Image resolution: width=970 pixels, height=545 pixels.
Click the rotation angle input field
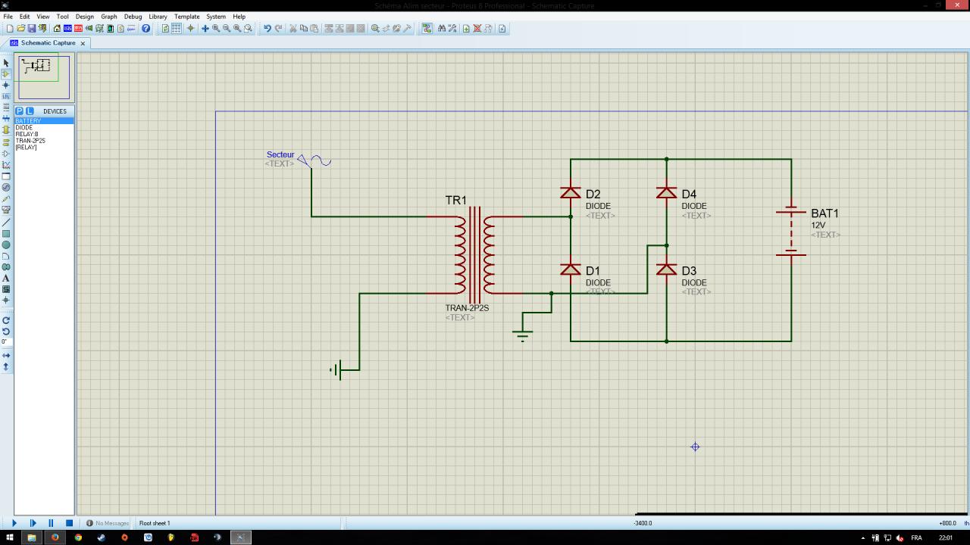point(6,342)
